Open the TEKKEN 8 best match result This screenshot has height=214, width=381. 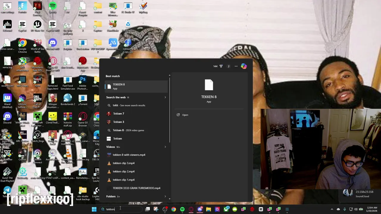136,86
